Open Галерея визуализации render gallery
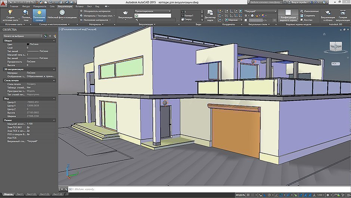This screenshot has height=198, width=351. coord(343,13)
